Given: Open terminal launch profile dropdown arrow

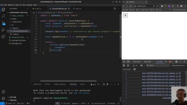Looking at the screenshot, I should coord(101,84).
